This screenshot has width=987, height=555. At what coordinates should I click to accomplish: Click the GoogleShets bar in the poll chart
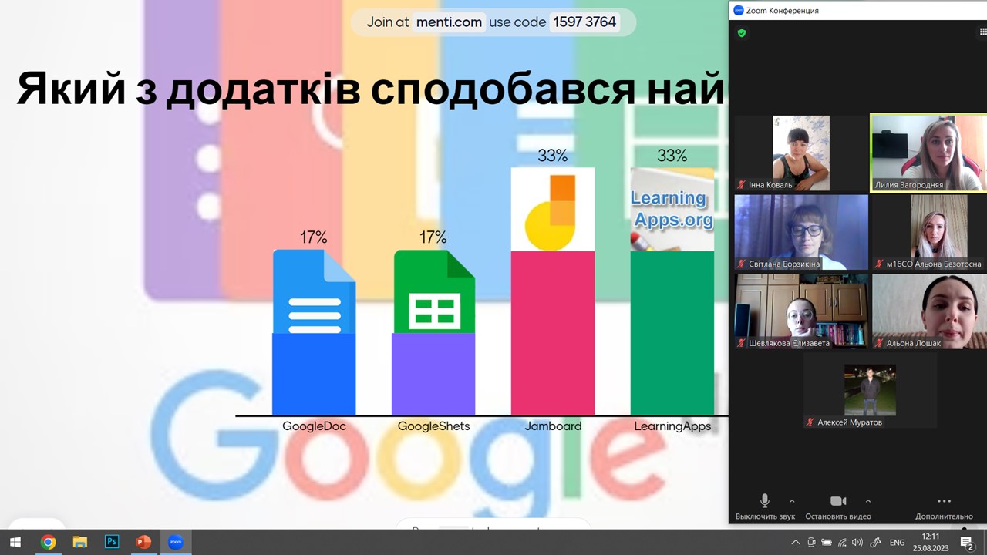click(433, 374)
